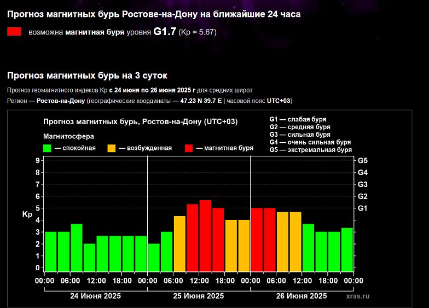This screenshot has height=308, width=429.
Task: Click the '25 Июня 2025' date label
Action: (198, 296)
